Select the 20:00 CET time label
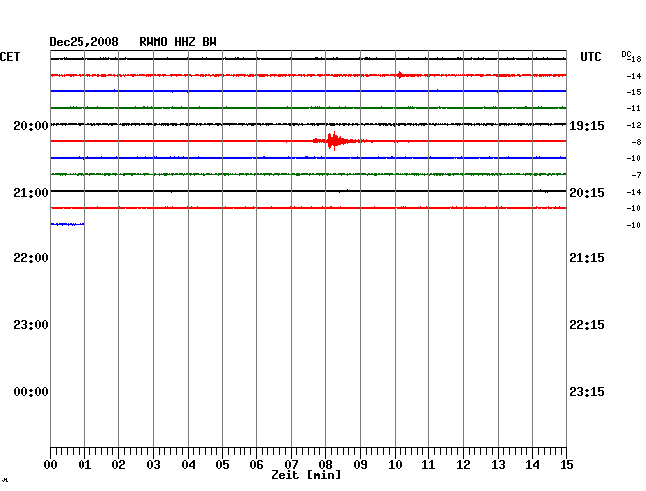Screen dimensions: 646x491 [31, 125]
